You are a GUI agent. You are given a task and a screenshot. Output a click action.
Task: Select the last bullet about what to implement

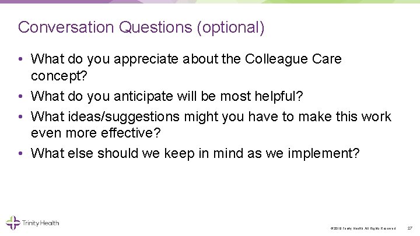point(195,154)
